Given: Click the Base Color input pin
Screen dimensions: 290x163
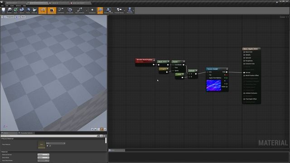Looking at the screenshot, I should point(244,52).
